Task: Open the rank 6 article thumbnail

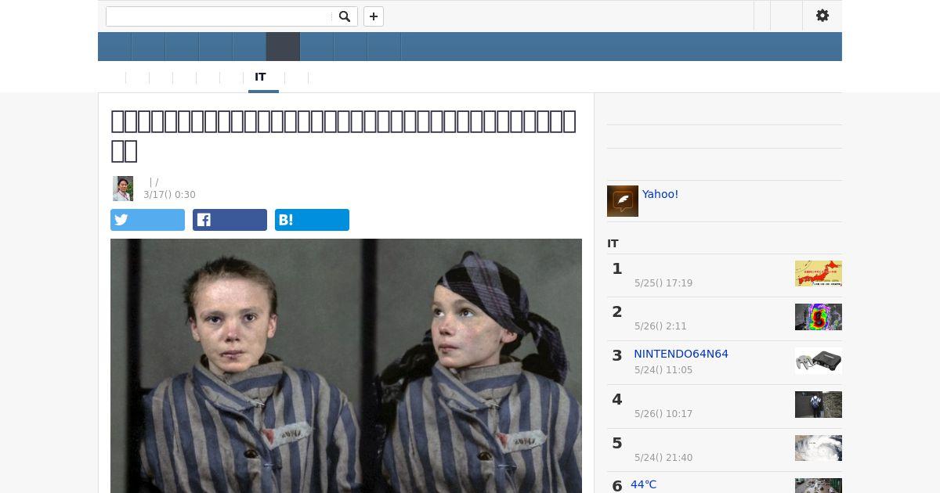Action: coord(819,486)
